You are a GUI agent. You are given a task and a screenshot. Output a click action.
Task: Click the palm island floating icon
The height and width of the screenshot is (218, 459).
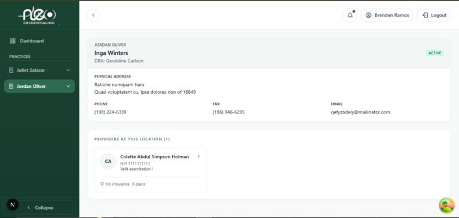[x=447, y=205]
